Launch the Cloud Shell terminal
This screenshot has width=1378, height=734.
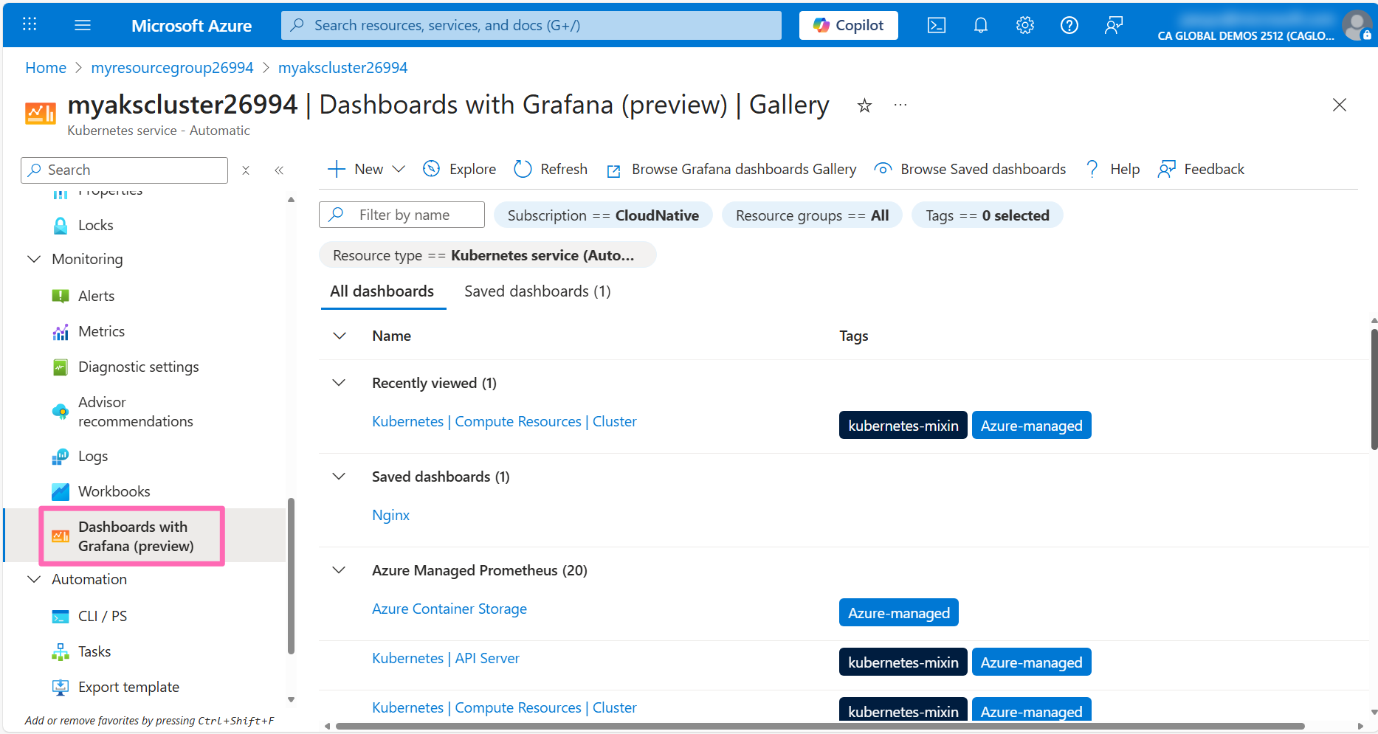[936, 24]
